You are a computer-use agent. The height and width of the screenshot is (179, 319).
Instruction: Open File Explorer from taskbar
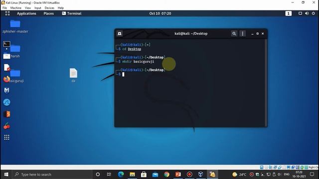tap(132, 175)
